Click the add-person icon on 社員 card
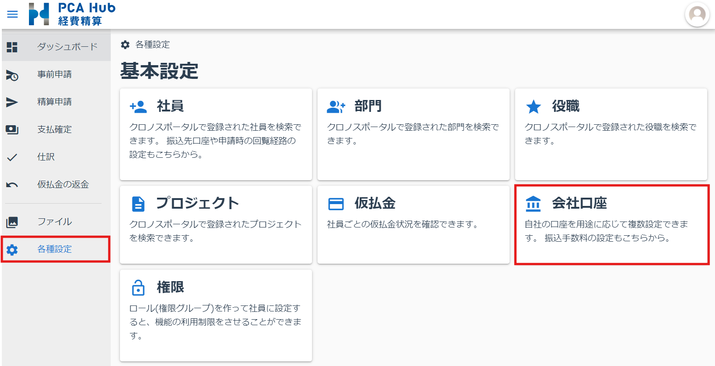The width and height of the screenshot is (715, 366). pos(138,106)
